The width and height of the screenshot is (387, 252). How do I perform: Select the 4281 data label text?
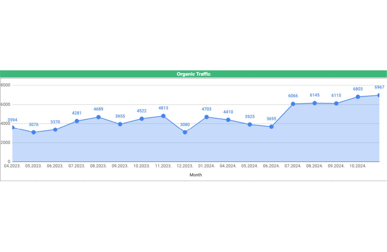click(x=77, y=113)
